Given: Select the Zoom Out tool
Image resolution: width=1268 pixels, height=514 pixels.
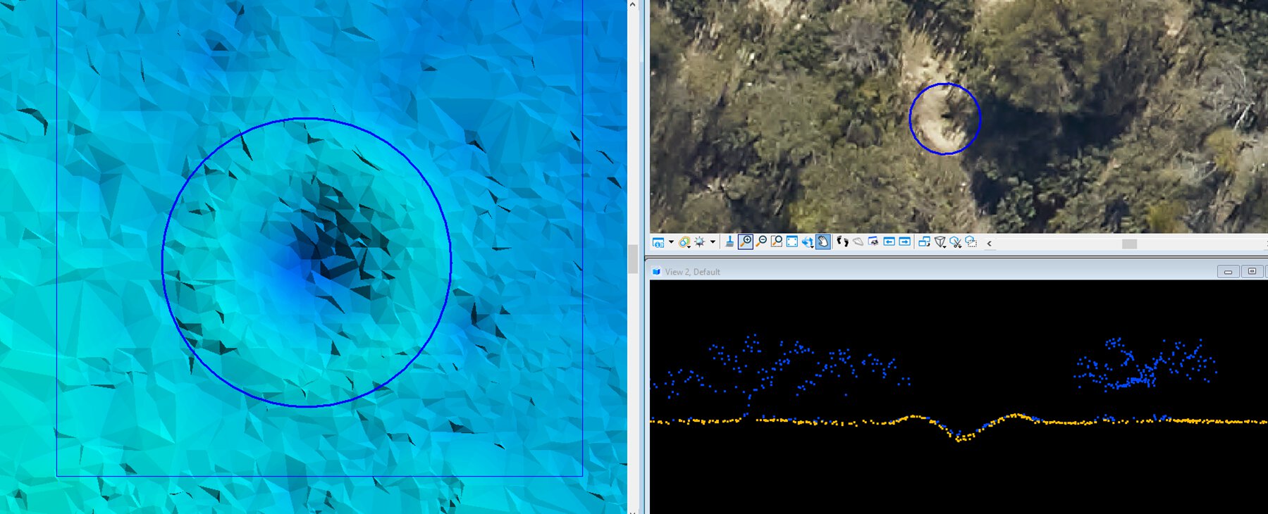Looking at the screenshot, I should click(x=761, y=242).
